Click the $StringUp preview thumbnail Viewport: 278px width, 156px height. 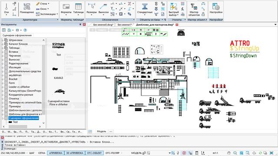coord(59,45)
